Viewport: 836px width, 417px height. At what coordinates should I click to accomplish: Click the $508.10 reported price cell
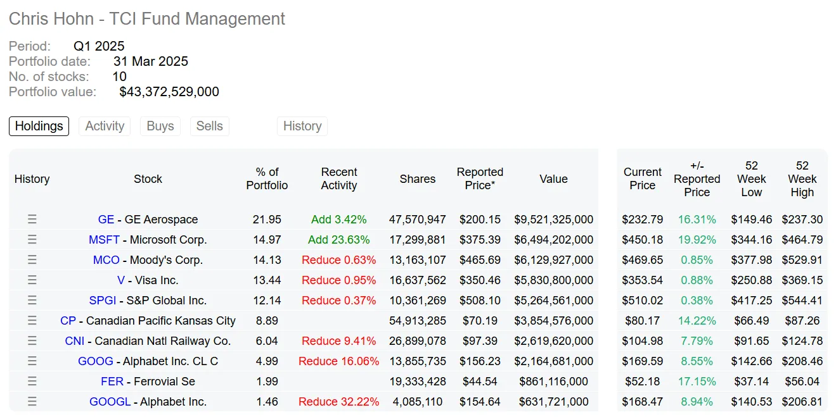pyautogui.click(x=480, y=301)
